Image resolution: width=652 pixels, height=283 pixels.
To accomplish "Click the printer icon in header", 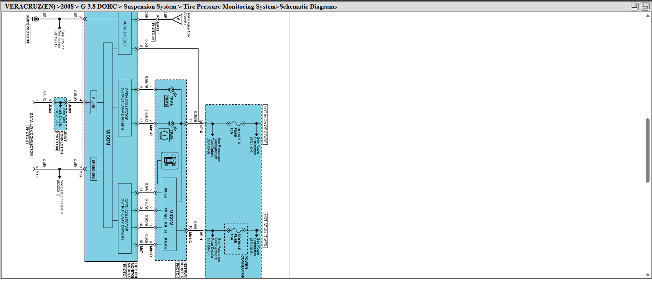I will pyautogui.click(x=645, y=6).
